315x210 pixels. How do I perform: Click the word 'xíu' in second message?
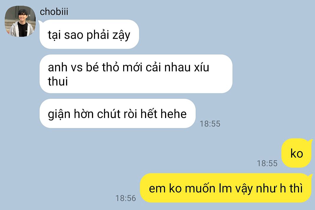(x=202, y=67)
